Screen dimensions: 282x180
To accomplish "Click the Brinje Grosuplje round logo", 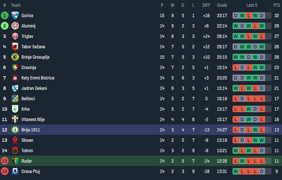I will click(x=15, y=57).
